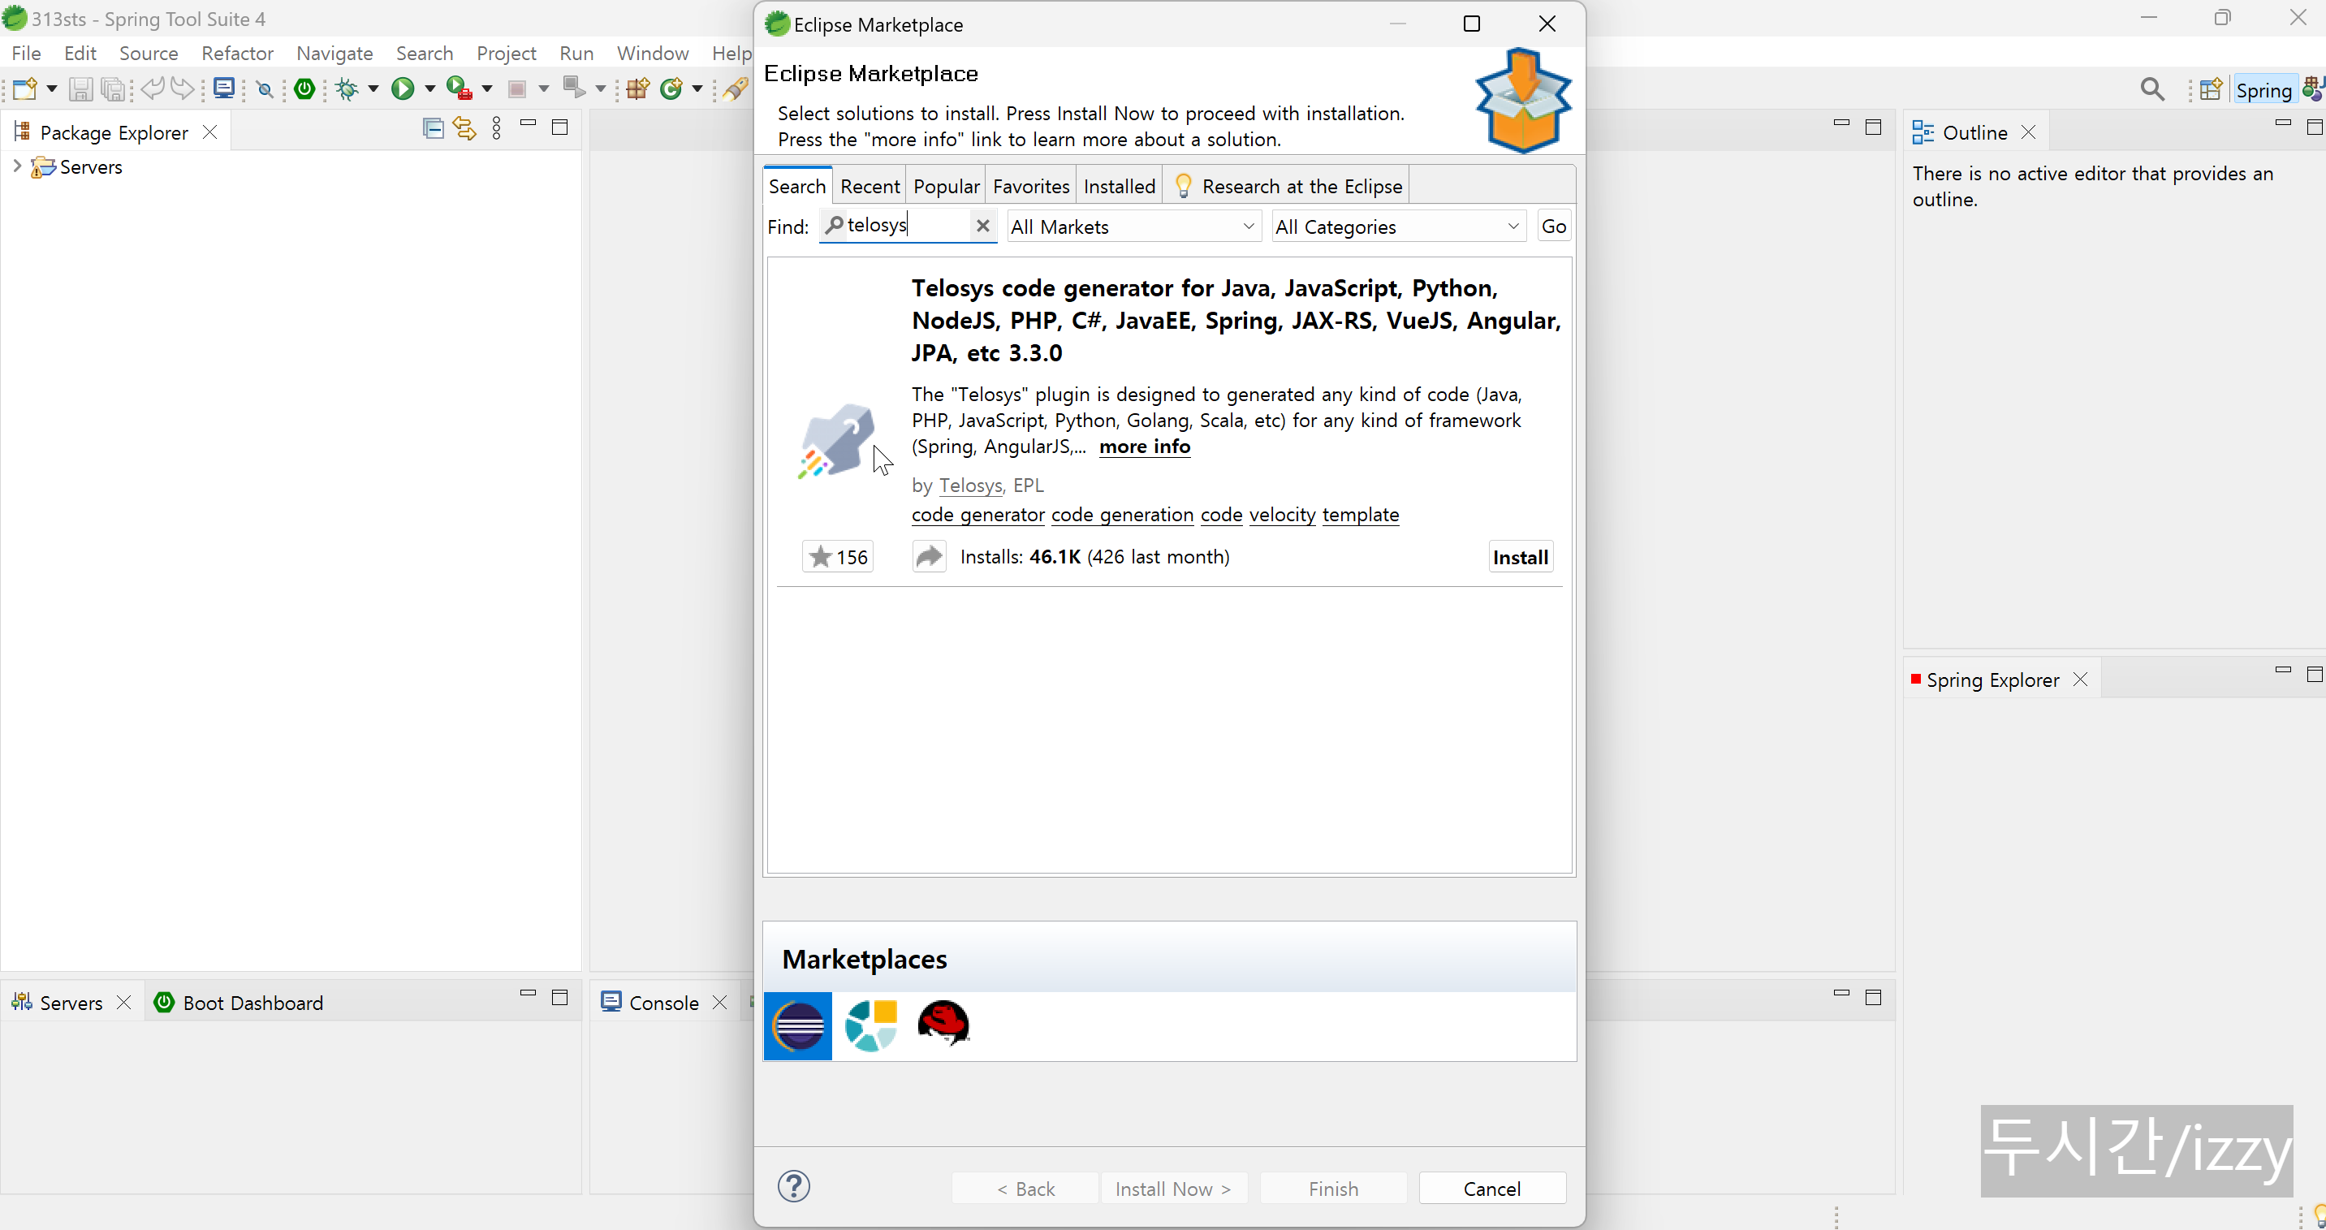Viewport: 2326px width, 1230px height.
Task: Select the Boot Dashboard tab
Action: pos(239,1003)
